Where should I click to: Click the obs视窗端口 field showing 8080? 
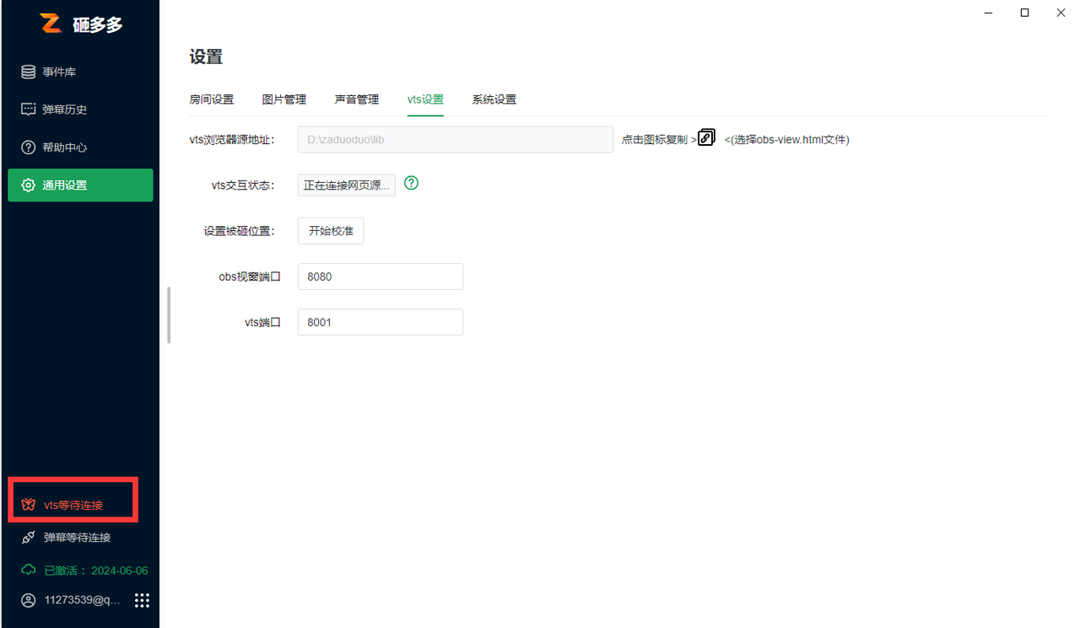[381, 276]
